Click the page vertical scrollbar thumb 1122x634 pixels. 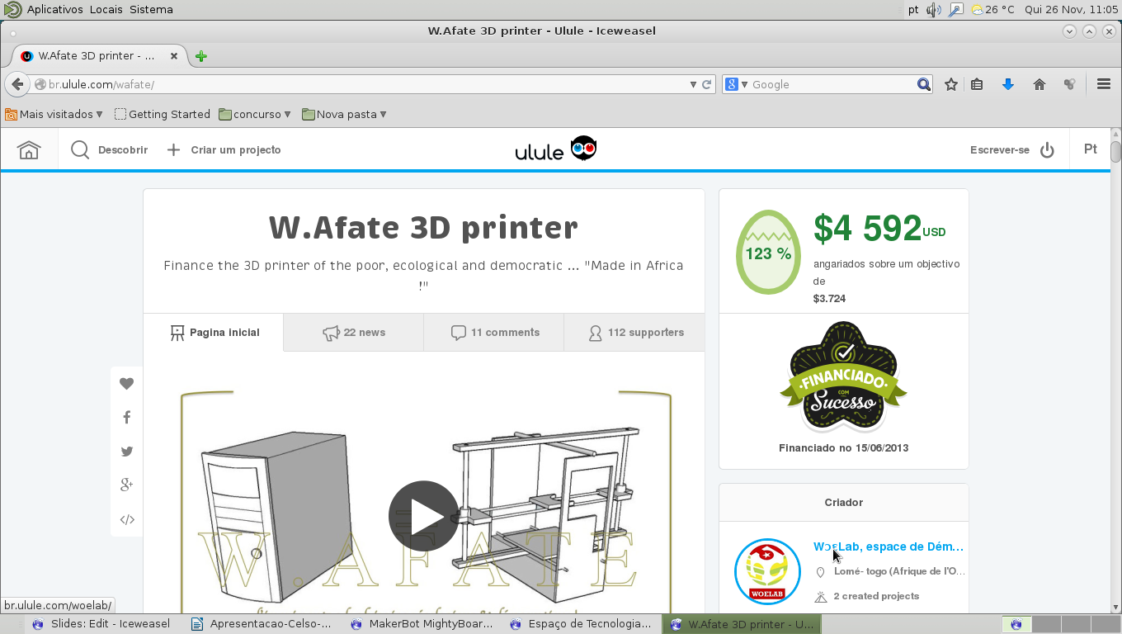(1115, 151)
